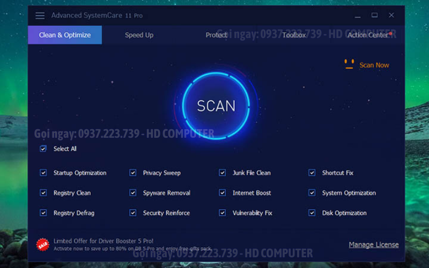The height and width of the screenshot is (268, 429).
Task: Go to the Toolbox tab
Action: pyautogui.click(x=294, y=35)
